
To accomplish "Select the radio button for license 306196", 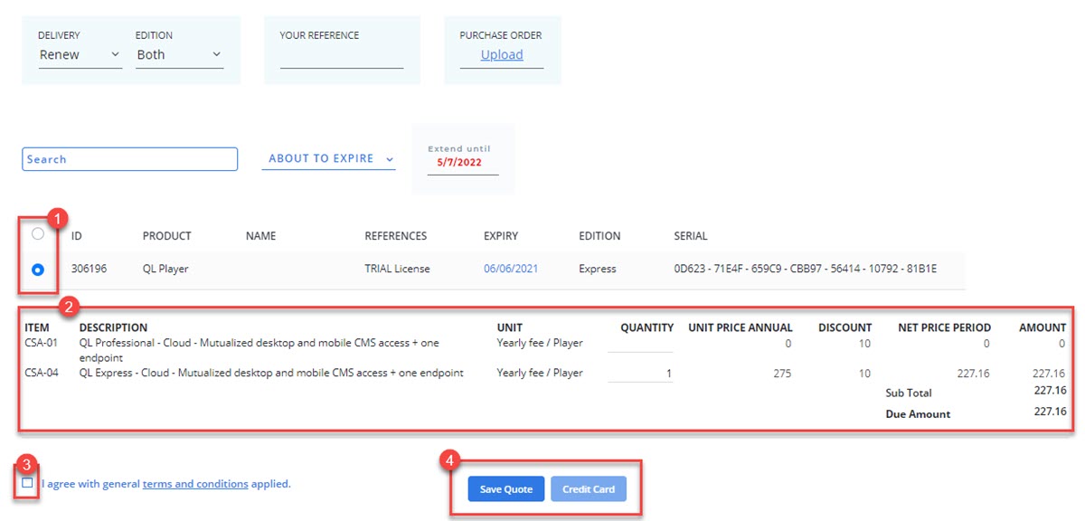I will point(37,270).
